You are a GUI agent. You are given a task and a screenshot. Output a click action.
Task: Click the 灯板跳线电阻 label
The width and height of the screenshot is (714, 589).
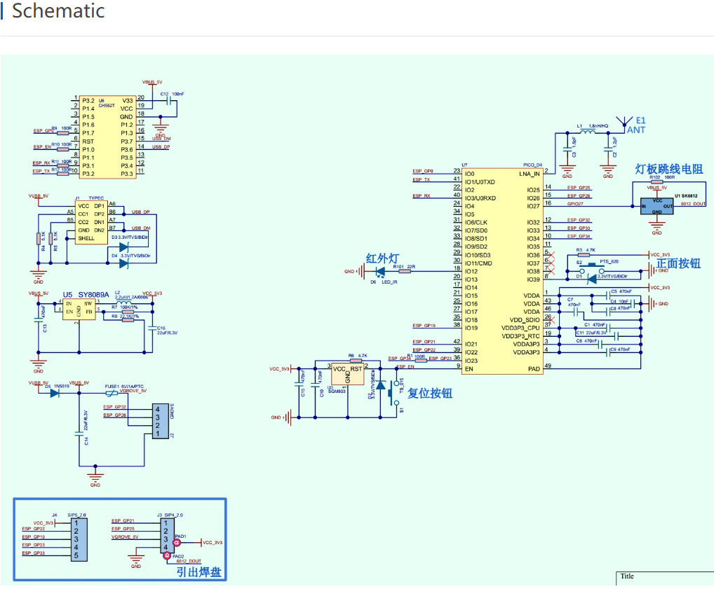point(668,169)
